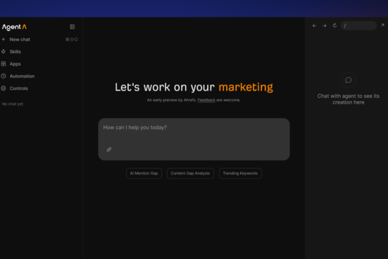
Task: Click the preview URL path field
Action: (358, 25)
